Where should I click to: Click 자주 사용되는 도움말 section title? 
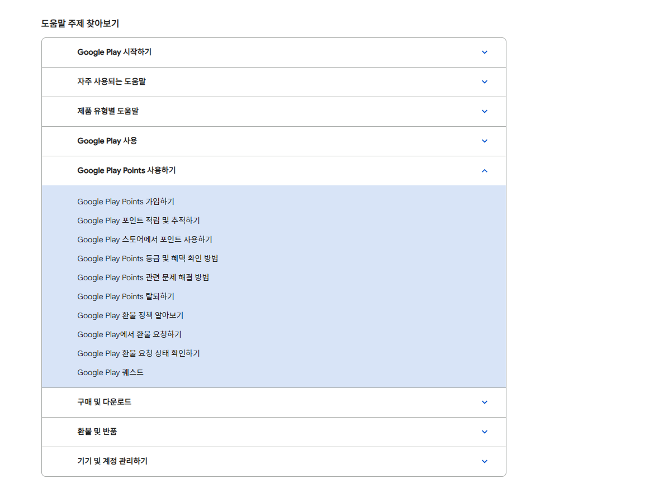click(x=112, y=82)
